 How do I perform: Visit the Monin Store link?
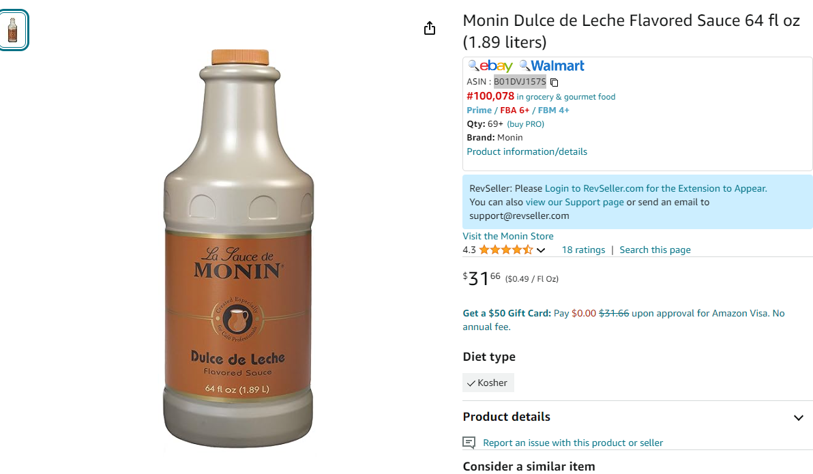(x=508, y=236)
